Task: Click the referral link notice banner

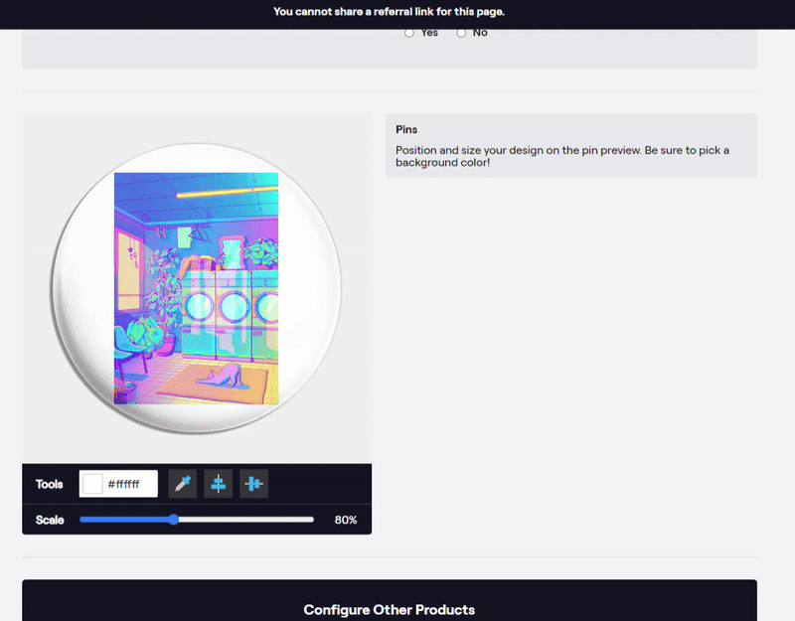Action: pos(390,12)
